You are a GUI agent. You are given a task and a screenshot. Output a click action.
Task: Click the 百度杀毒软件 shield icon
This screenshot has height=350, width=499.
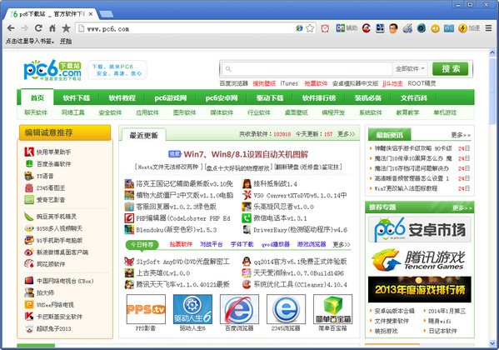point(29,163)
